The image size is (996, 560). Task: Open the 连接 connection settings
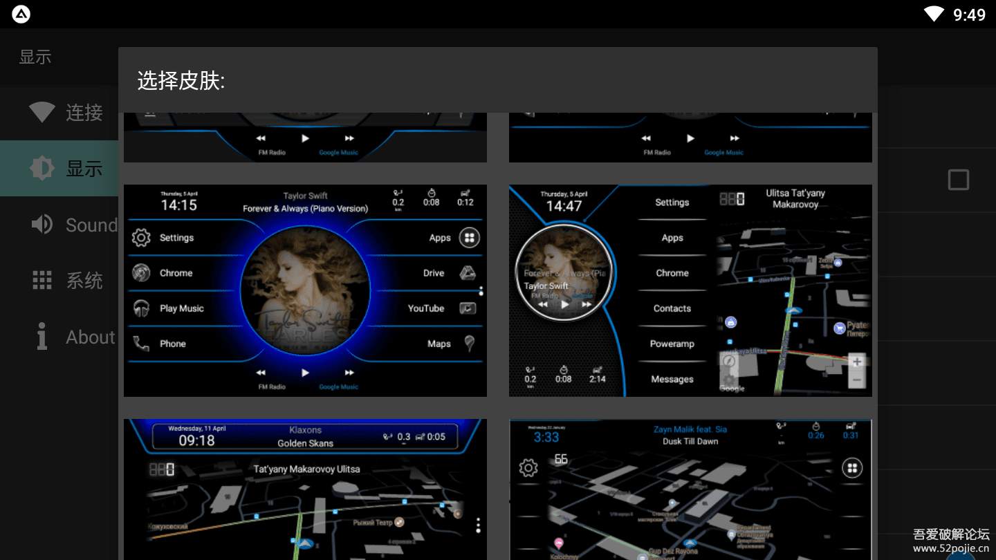click(x=59, y=112)
